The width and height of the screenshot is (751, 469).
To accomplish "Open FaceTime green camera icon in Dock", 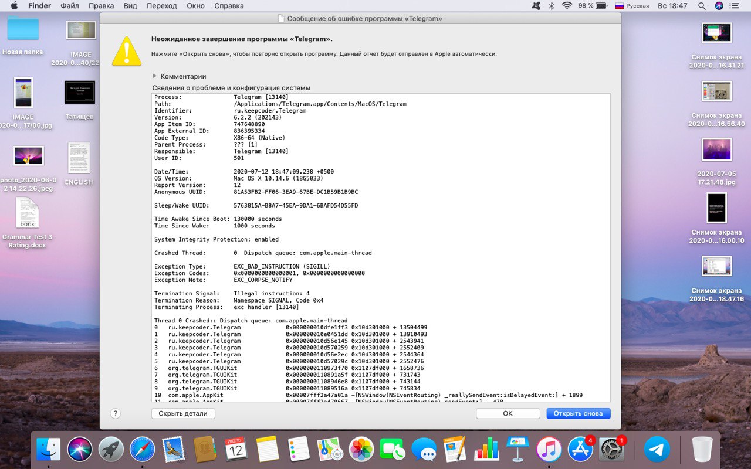I will 393,450.
